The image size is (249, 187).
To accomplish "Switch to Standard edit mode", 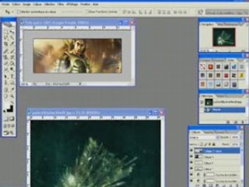I will [x=6, y=119].
